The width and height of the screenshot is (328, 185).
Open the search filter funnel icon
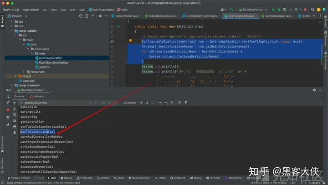(x=186, y=103)
